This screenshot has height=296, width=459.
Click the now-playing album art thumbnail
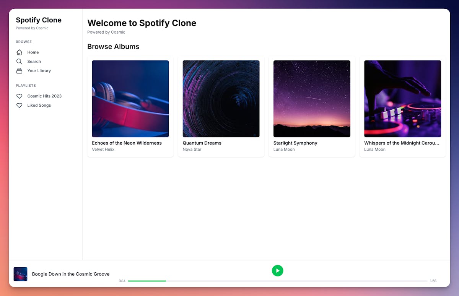20,274
